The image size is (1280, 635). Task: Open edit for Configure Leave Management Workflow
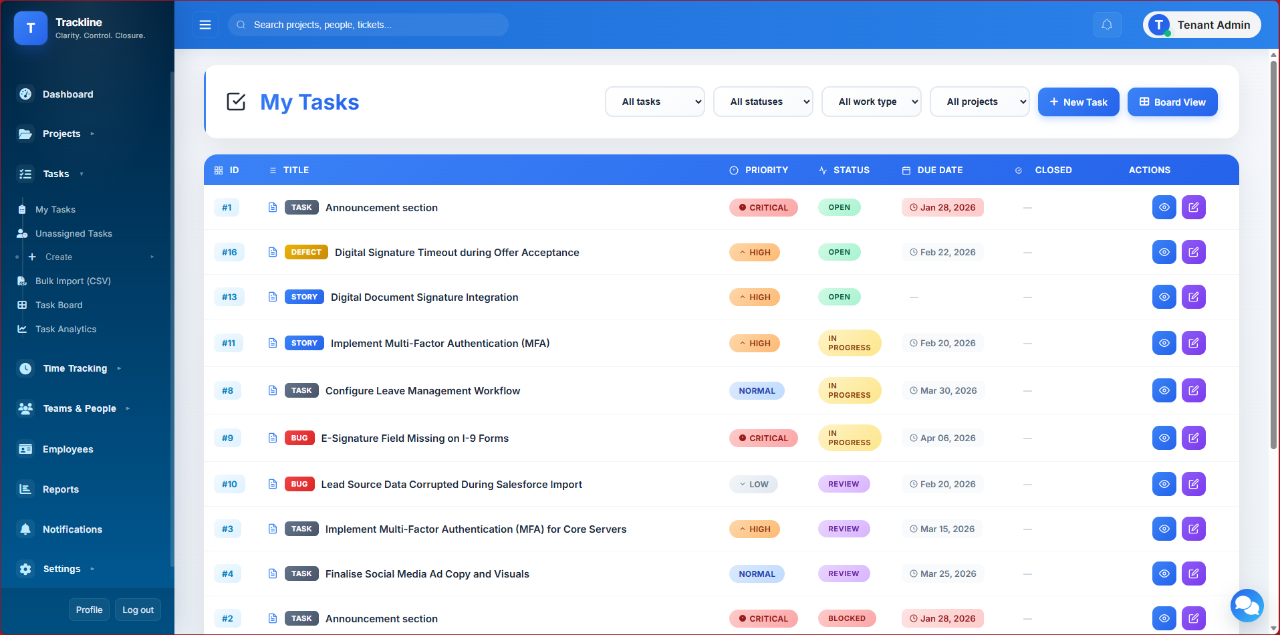pos(1193,390)
